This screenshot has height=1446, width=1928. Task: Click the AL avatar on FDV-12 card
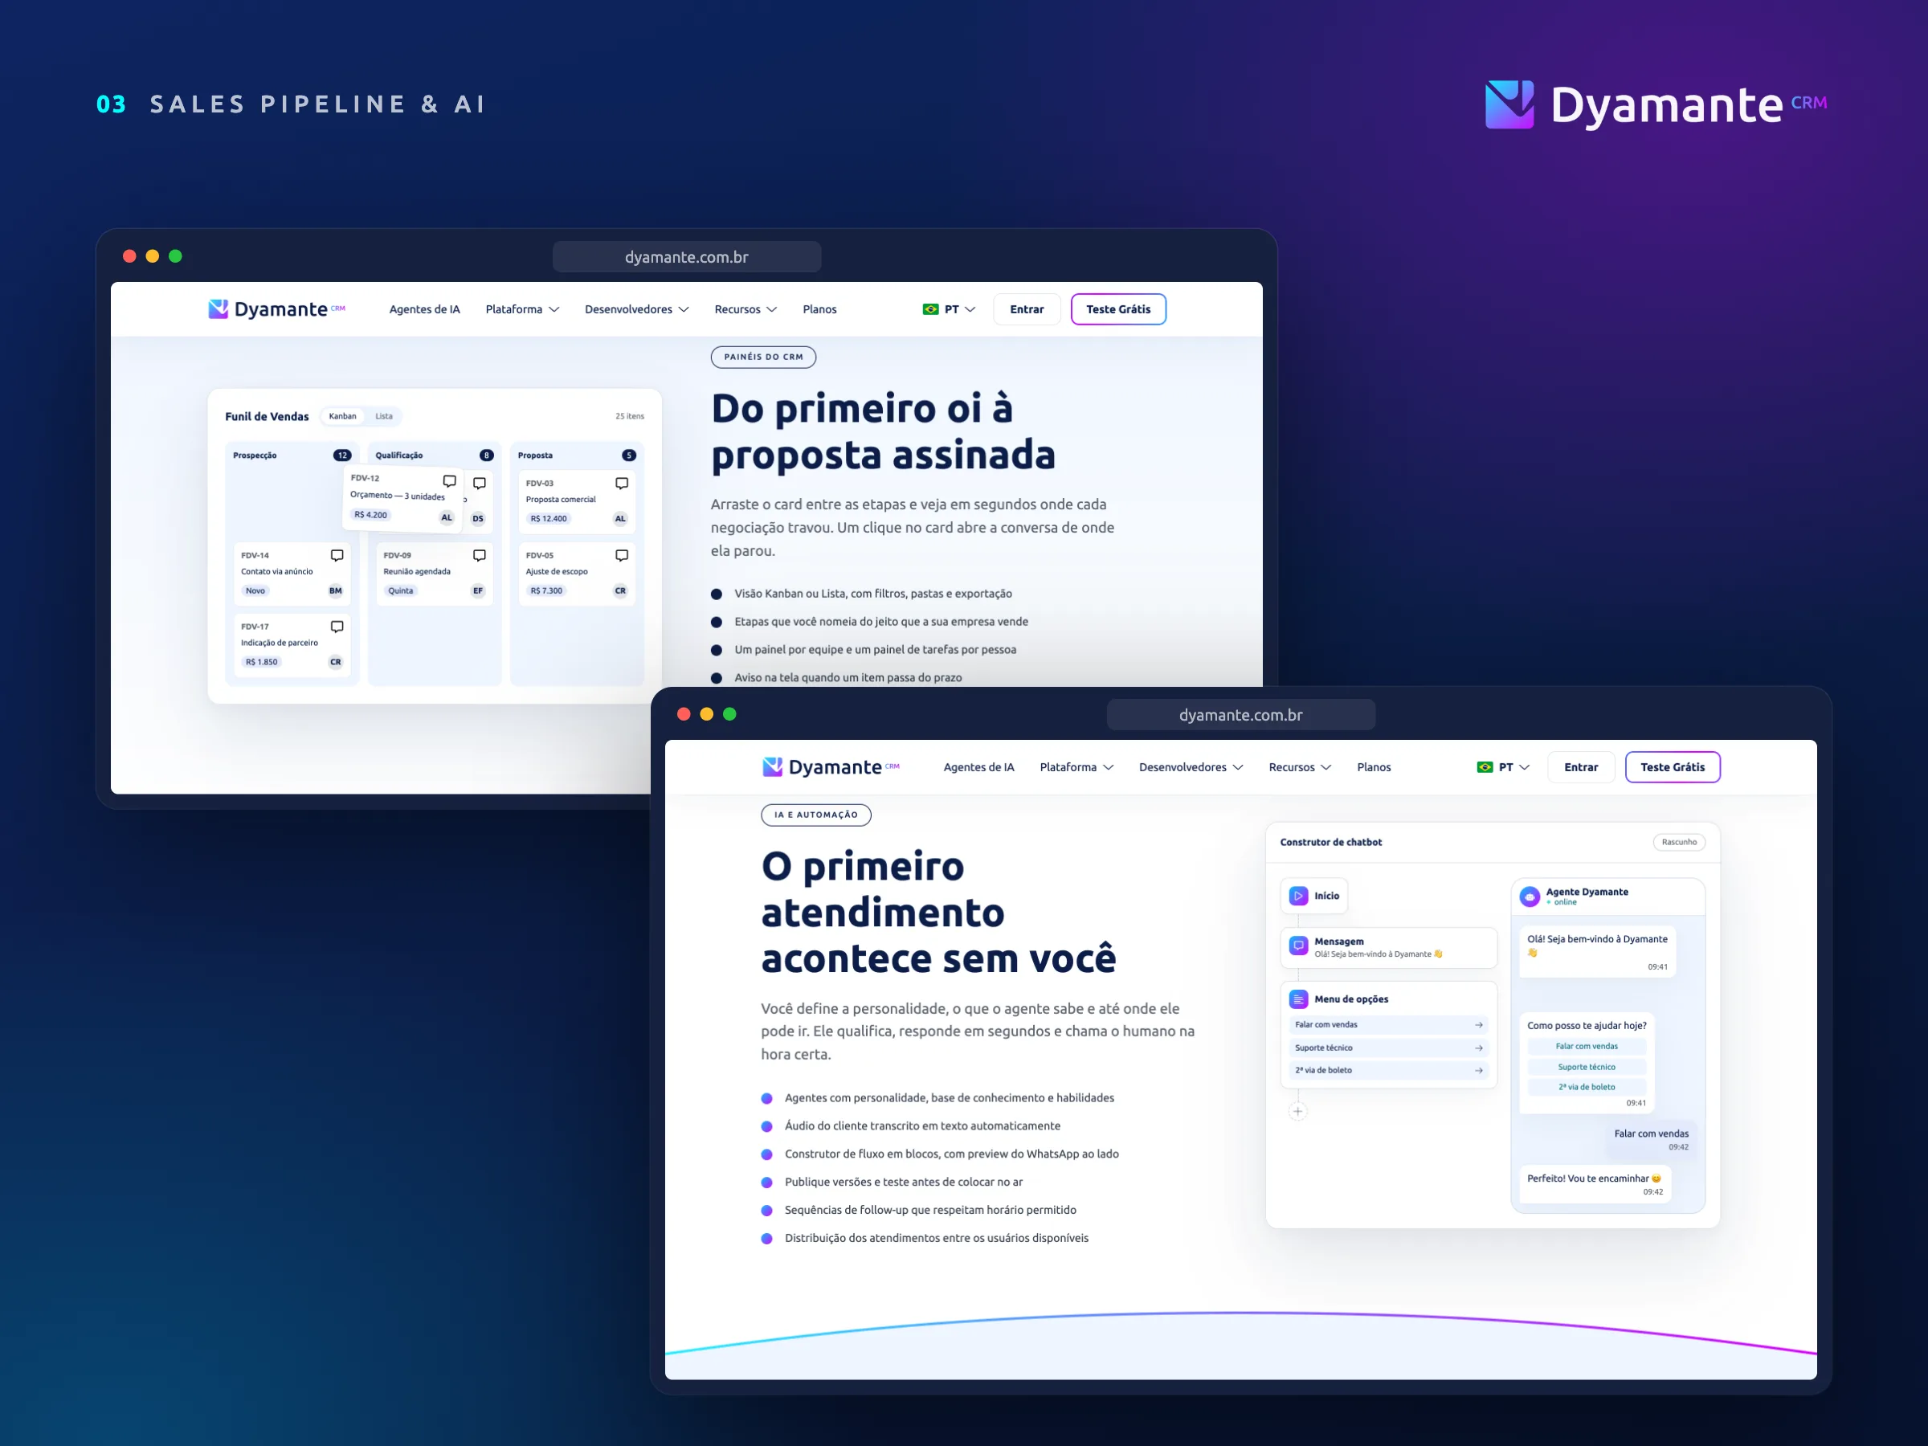pyautogui.click(x=447, y=517)
